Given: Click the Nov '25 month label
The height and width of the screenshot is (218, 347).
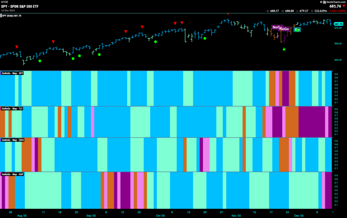Looking at the screenshot, I should [x=236, y=216].
